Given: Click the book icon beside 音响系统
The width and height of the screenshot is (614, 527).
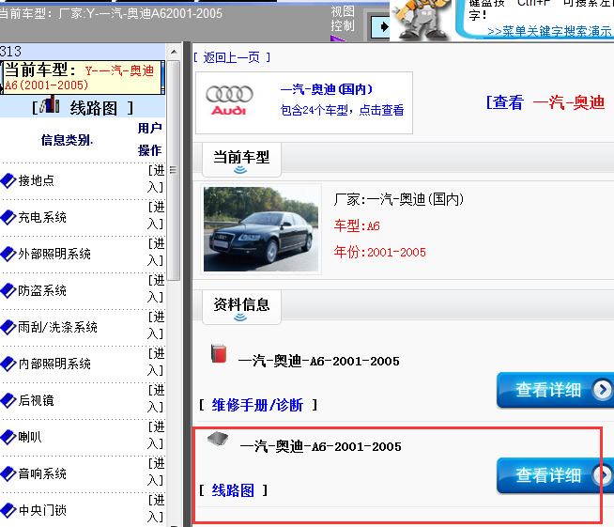Looking at the screenshot, I should coord(8,473).
